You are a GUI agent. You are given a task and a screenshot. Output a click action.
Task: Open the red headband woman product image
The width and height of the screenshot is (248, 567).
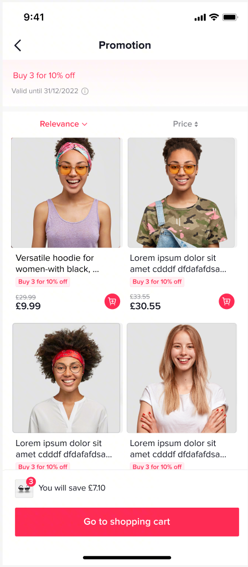click(66, 378)
